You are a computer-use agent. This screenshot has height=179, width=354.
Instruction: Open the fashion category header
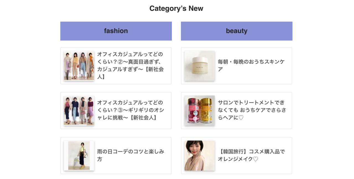coord(116,31)
